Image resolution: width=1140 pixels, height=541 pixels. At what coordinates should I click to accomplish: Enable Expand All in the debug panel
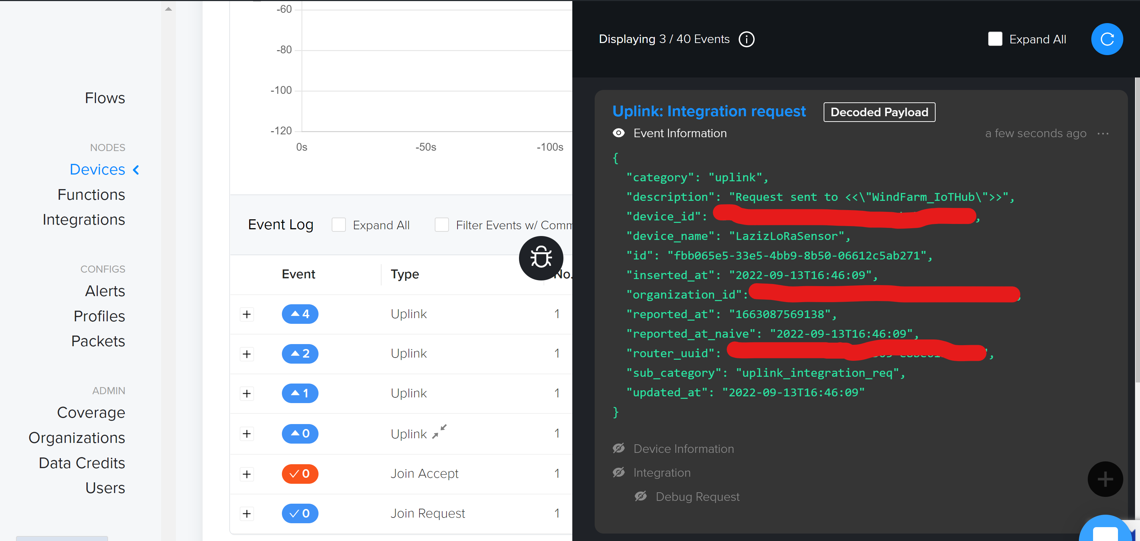[995, 39]
